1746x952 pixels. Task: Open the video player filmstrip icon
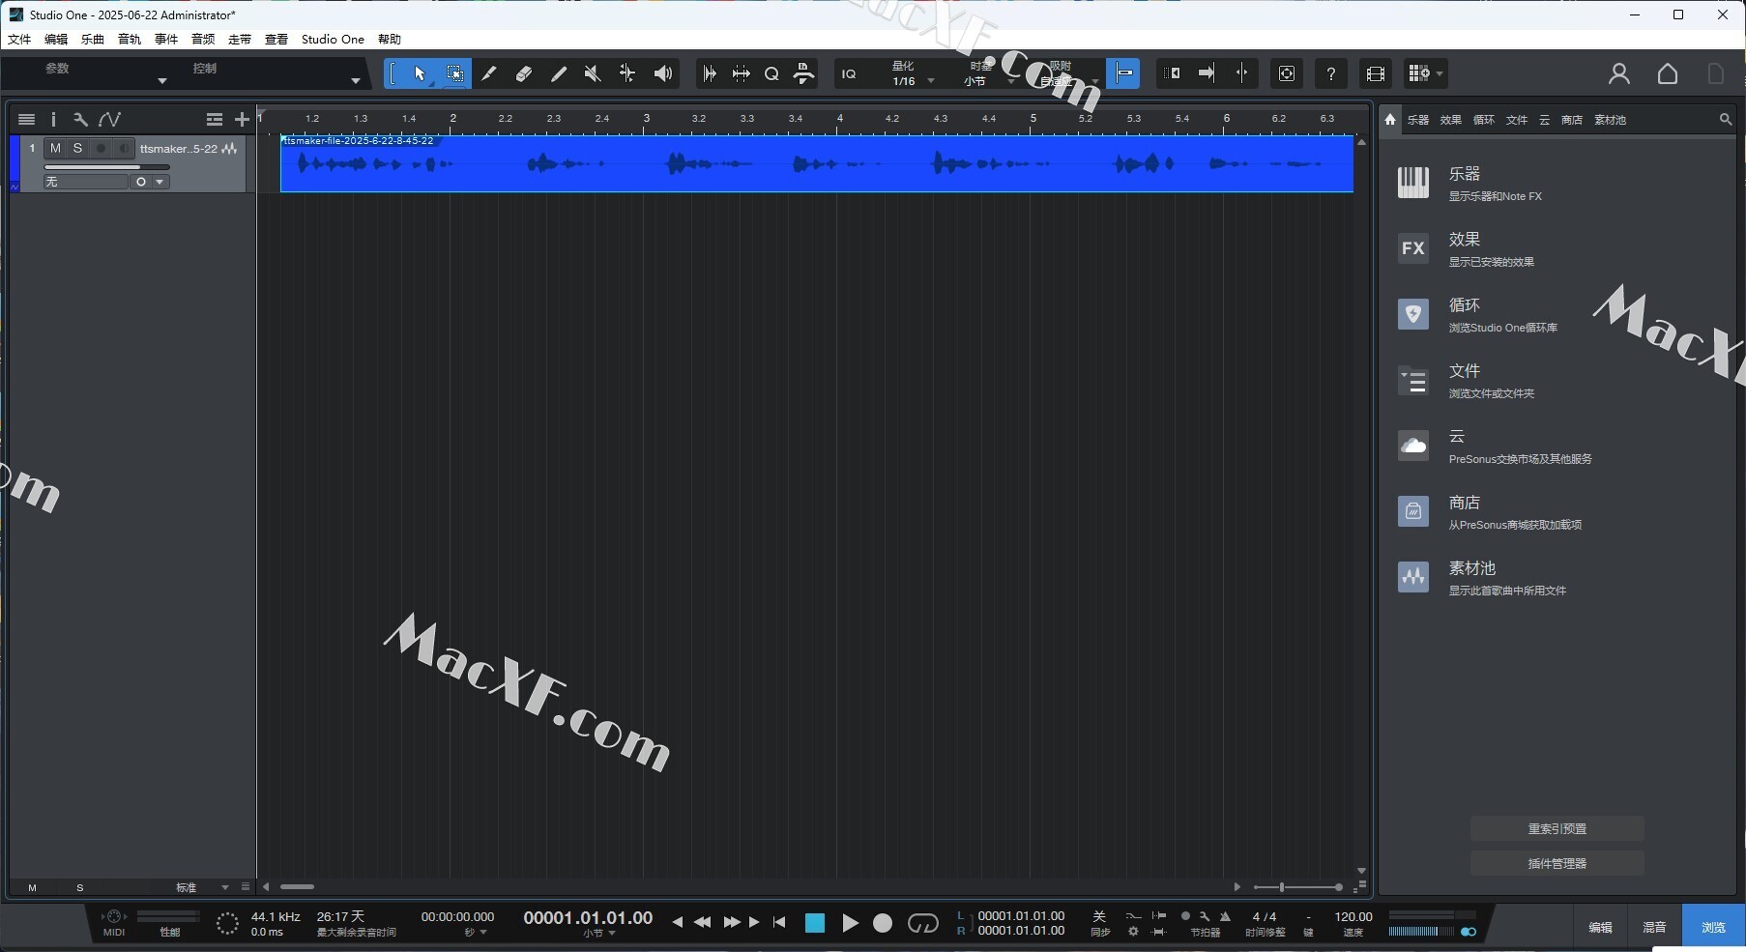click(1376, 73)
